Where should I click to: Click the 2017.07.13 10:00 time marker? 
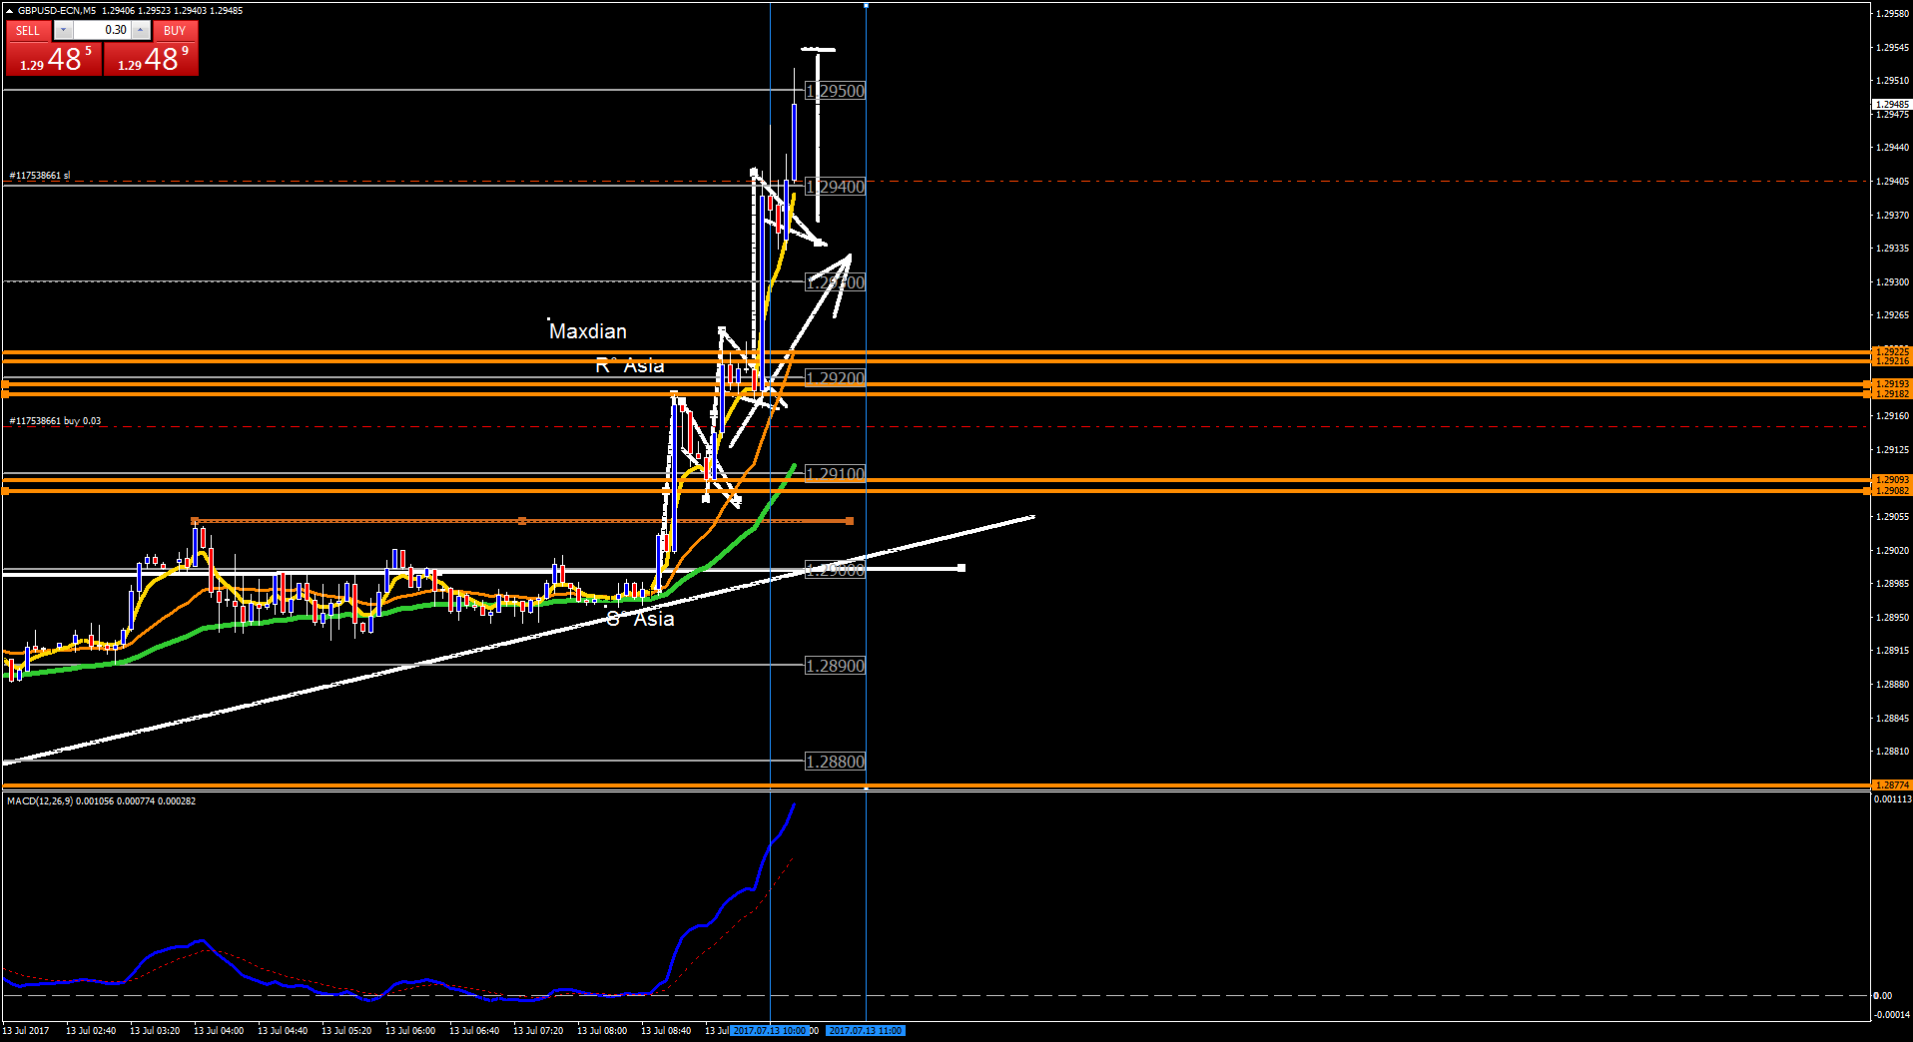pyautogui.click(x=769, y=1030)
